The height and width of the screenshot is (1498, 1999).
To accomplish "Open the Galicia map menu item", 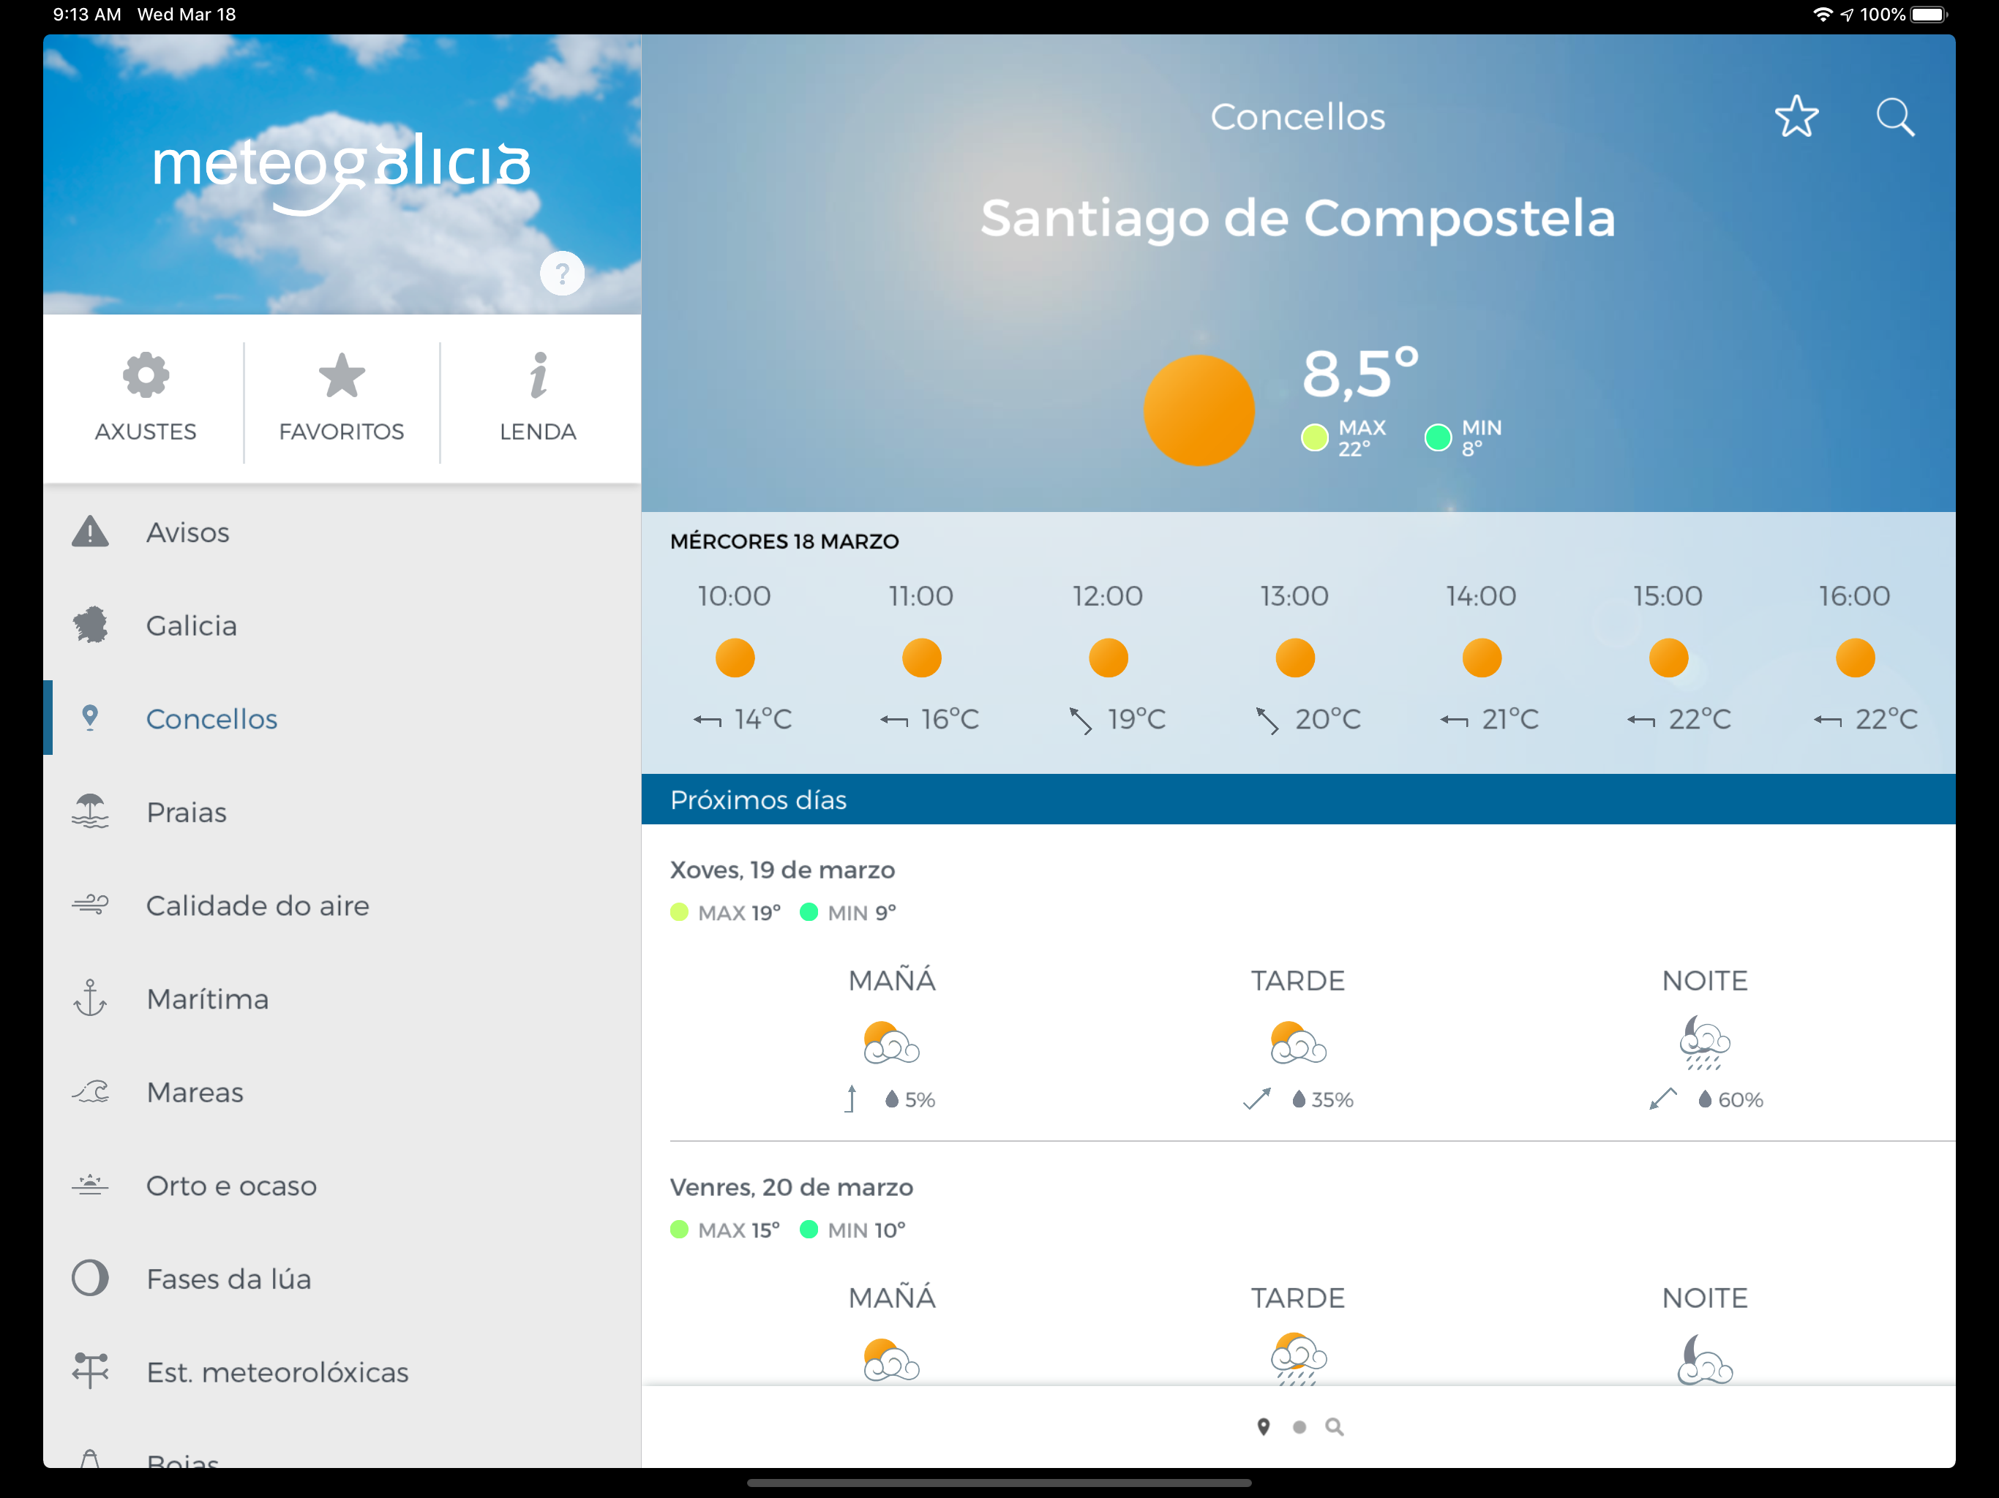I will tap(192, 625).
